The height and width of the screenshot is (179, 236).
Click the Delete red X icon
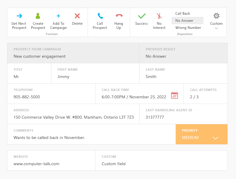point(77,16)
